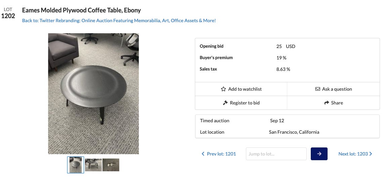The image size is (382, 177).
Task: Click Add to watchlist text
Action: tap(245, 89)
